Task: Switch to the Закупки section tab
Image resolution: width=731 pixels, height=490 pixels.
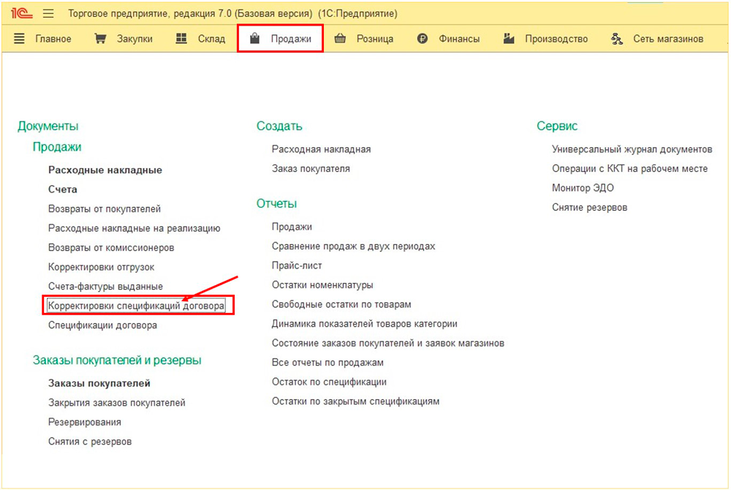Action: point(135,39)
